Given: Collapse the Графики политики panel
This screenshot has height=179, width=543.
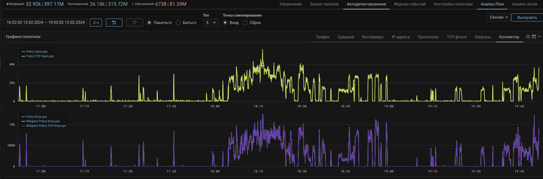Looking at the screenshot, I should 539,37.
